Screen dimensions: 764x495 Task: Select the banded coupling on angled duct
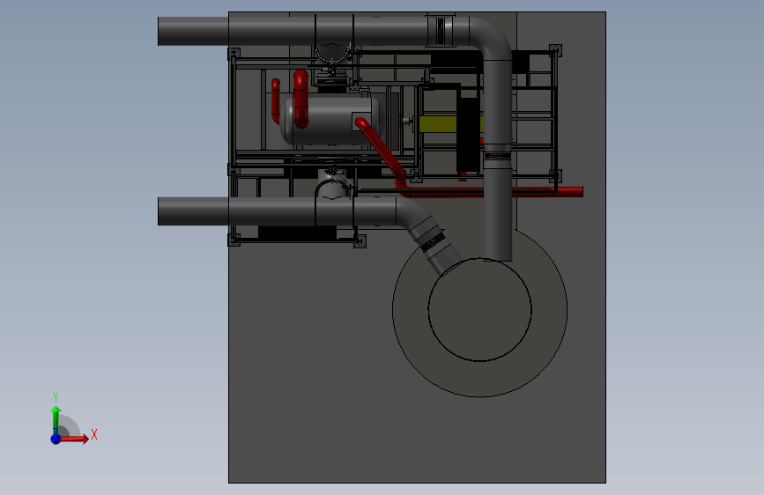tap(433, 242)
